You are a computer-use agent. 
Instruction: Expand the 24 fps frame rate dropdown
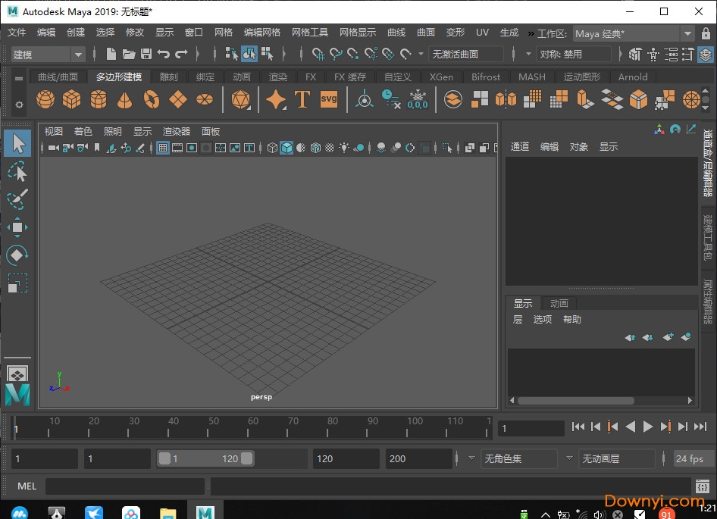tap(690, 458)
